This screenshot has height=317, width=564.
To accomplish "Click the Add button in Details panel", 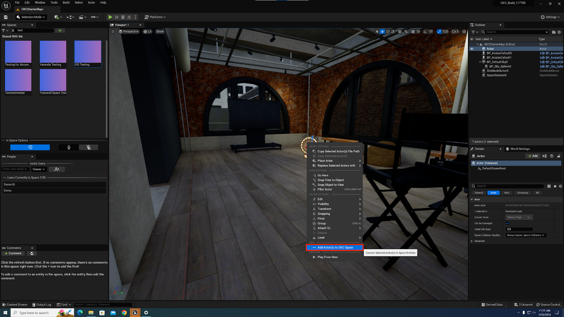I will [x=533, y=156].
